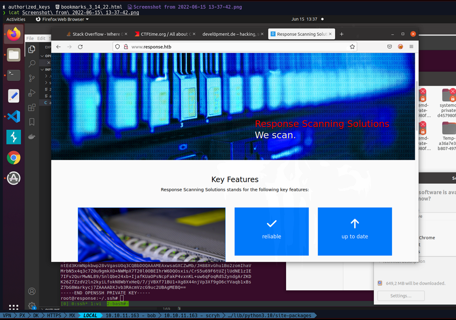Reload the page in Firefox

[80, 47]
